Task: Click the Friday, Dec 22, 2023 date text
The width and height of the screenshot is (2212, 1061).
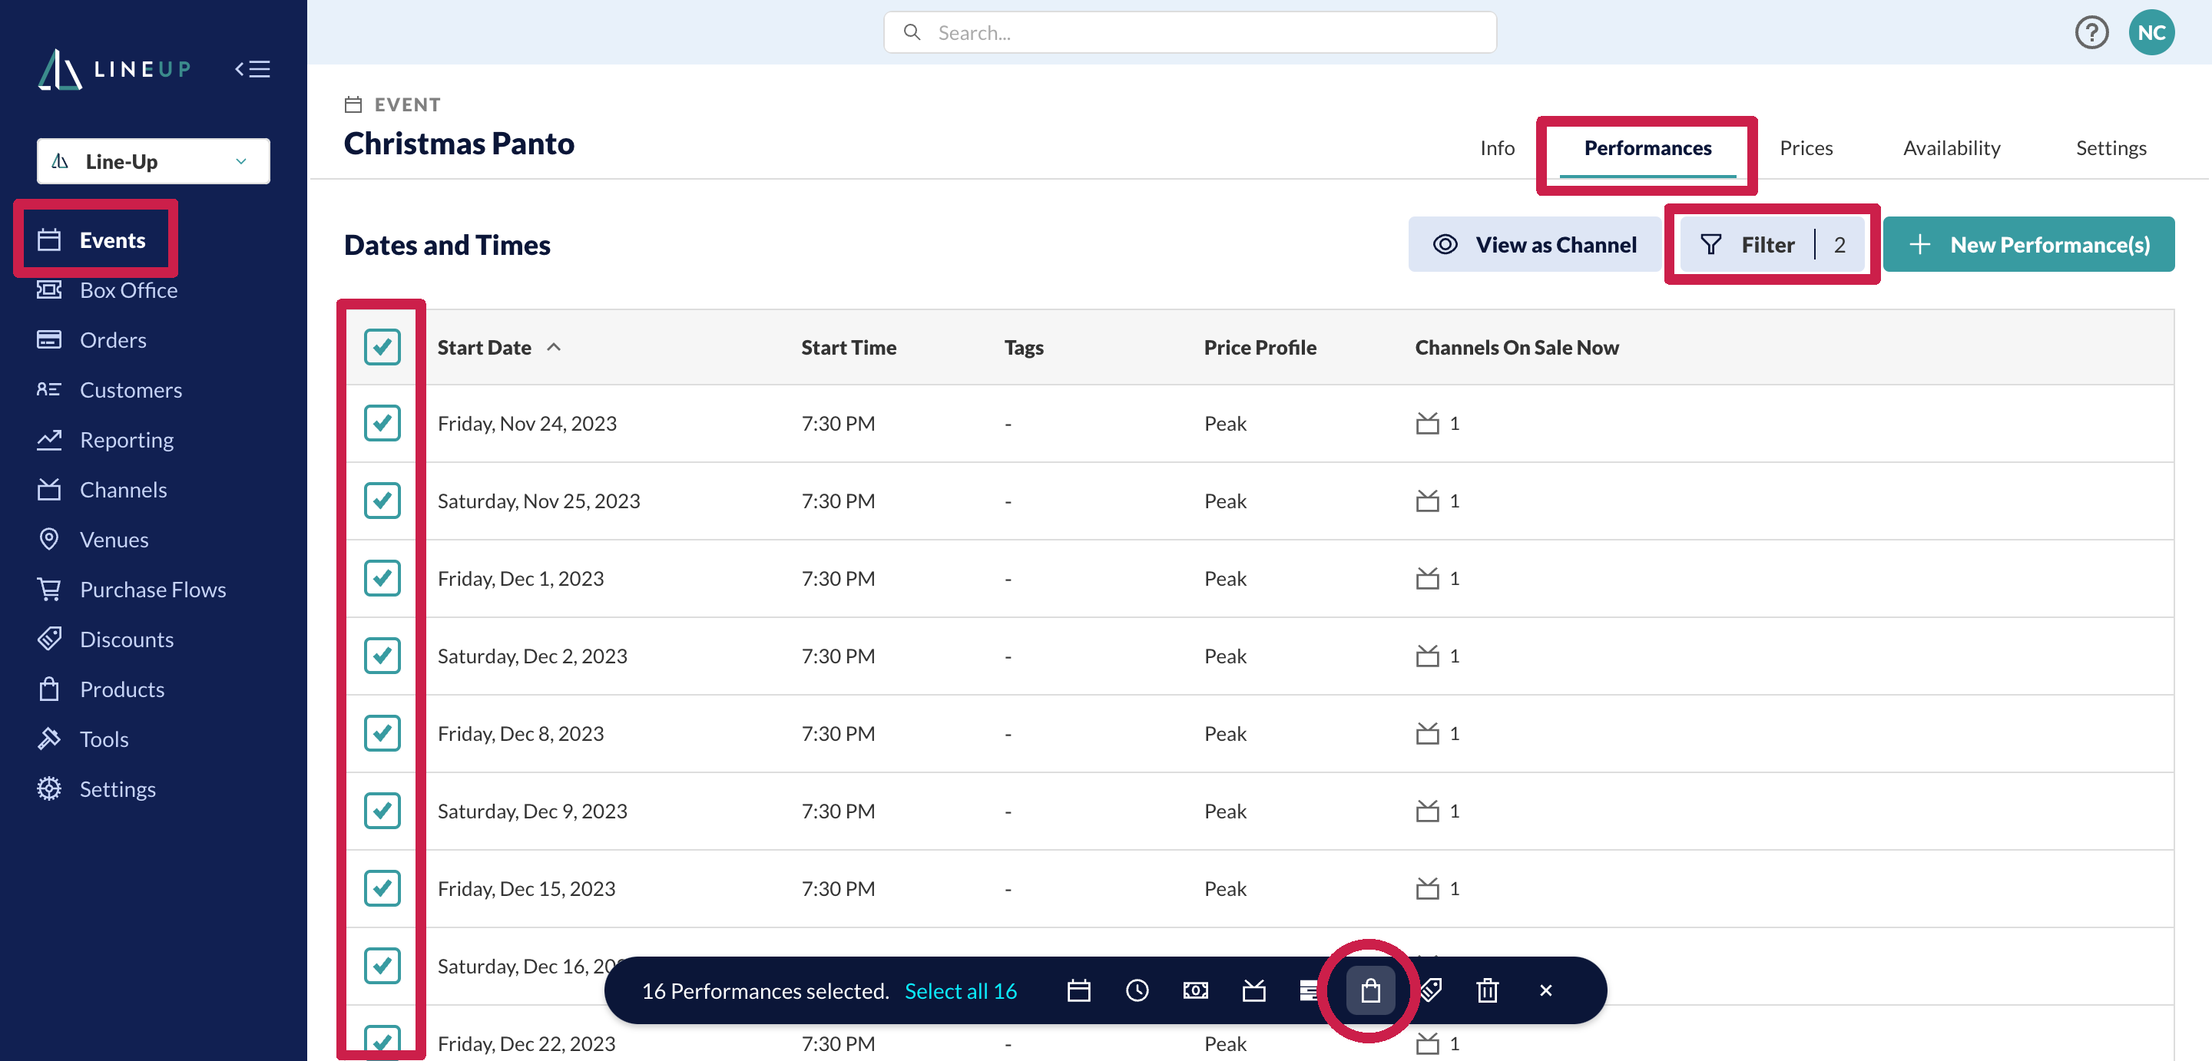Action: tap(526, 1043)
